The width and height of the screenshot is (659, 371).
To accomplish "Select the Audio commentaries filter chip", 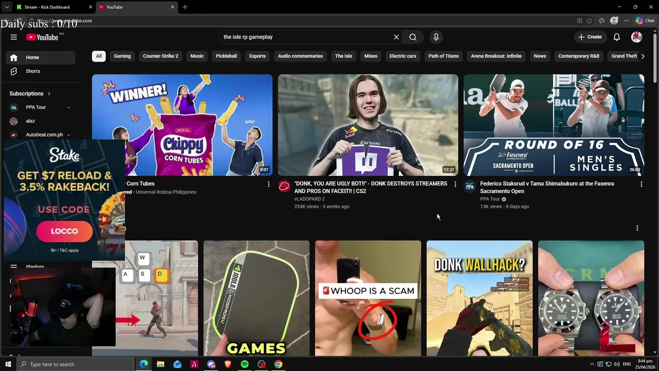I will click(x=301, y=56).
